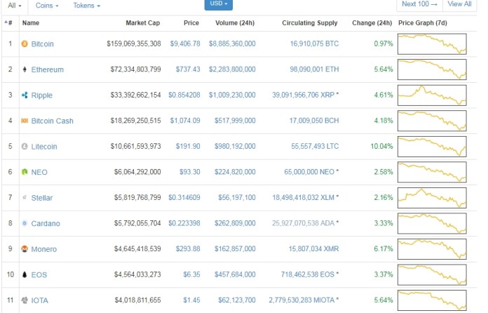488x313 pixels.
Task: Click the Bitcoin Cash logo icon
Action: (25, 121)
